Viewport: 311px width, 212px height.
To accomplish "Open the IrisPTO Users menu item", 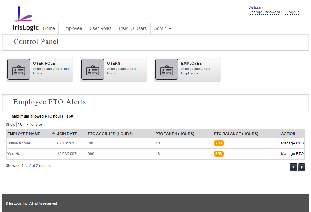I will (133, 28).
